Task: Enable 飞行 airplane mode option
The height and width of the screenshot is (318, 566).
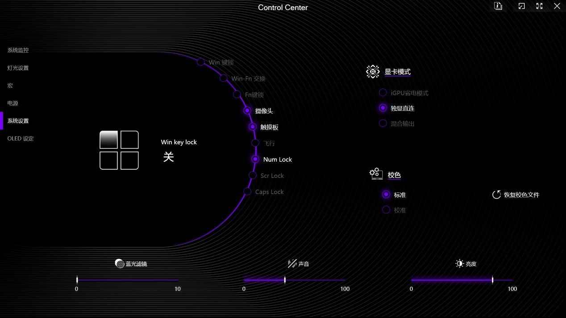Action: [x=255, y=143]
